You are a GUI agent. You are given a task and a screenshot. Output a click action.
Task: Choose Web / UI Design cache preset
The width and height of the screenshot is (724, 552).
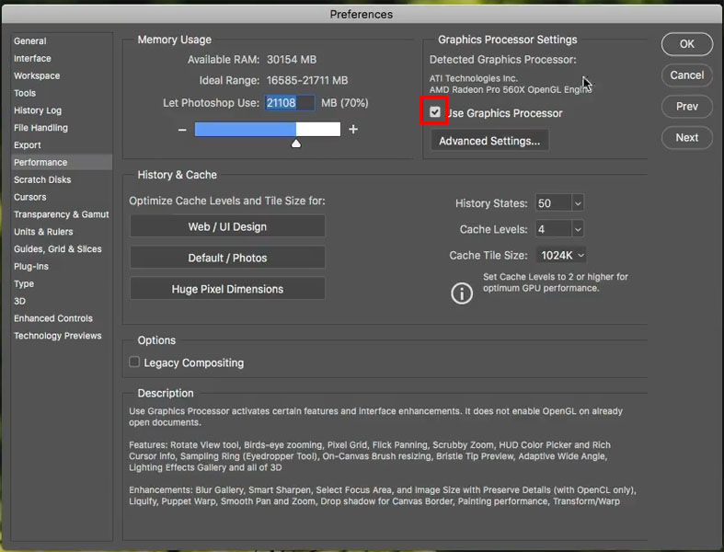(x=227, y=227)
